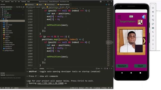Maximize the terminal panel with the chevron

(x=110, y=68)
